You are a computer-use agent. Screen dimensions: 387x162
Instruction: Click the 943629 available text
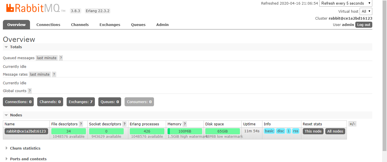106,137
